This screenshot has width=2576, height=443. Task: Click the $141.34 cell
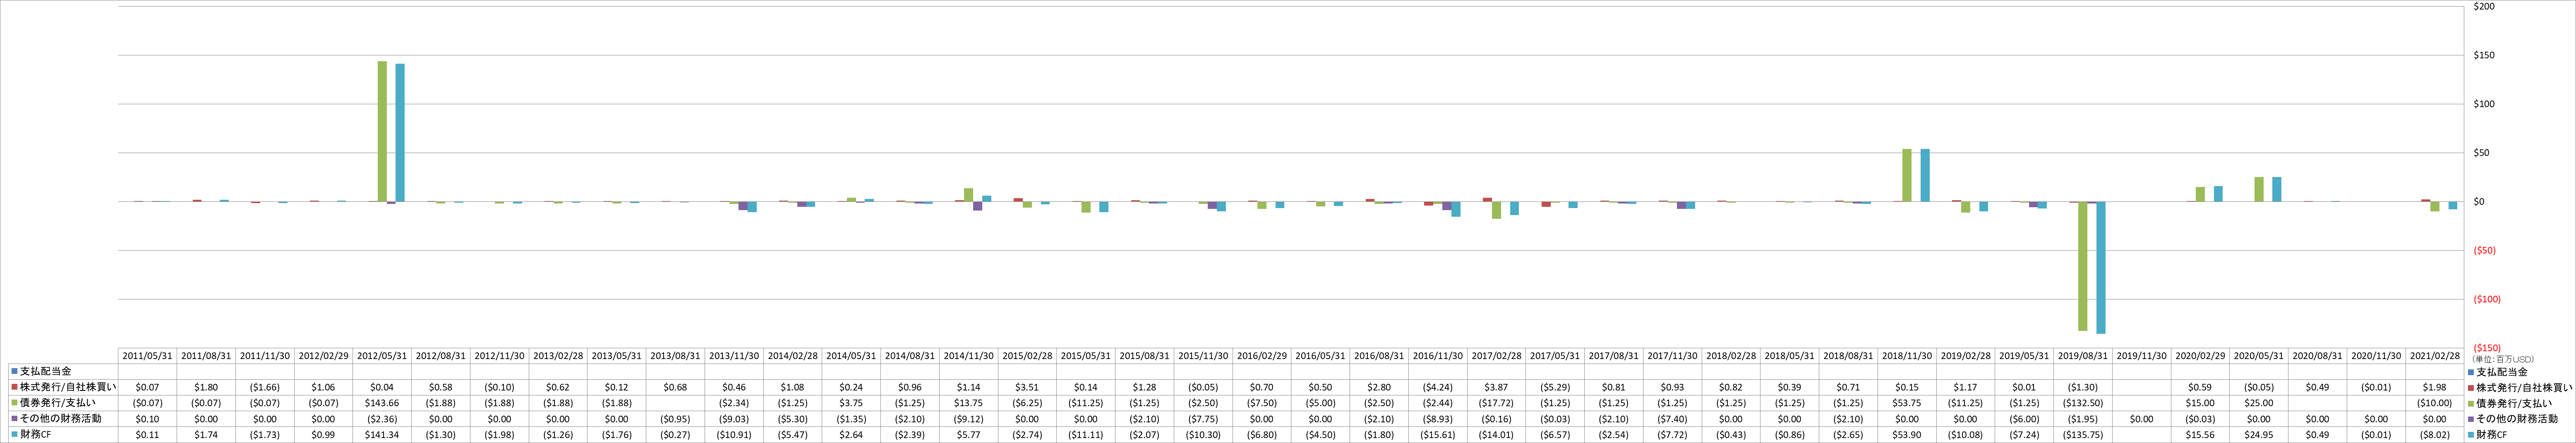[x=382, y=435]
